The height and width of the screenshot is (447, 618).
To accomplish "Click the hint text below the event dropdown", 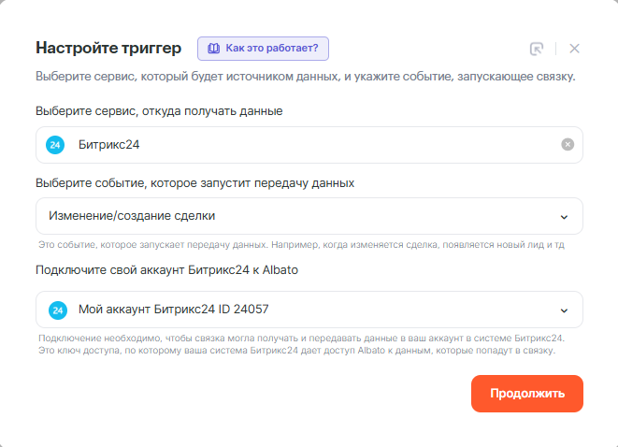I will pyautogui.click(x=301, y=245).
